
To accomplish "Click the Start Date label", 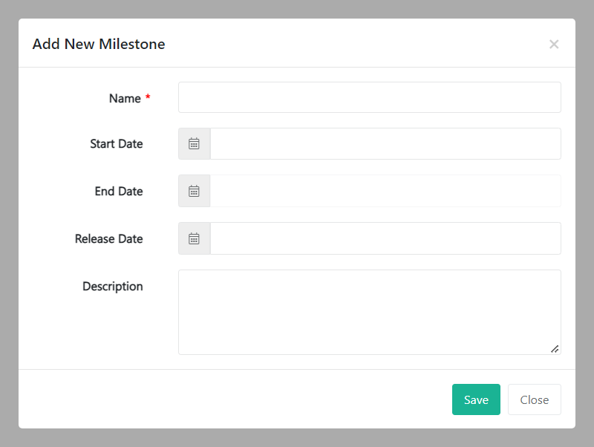I will [x=117, y=144].
